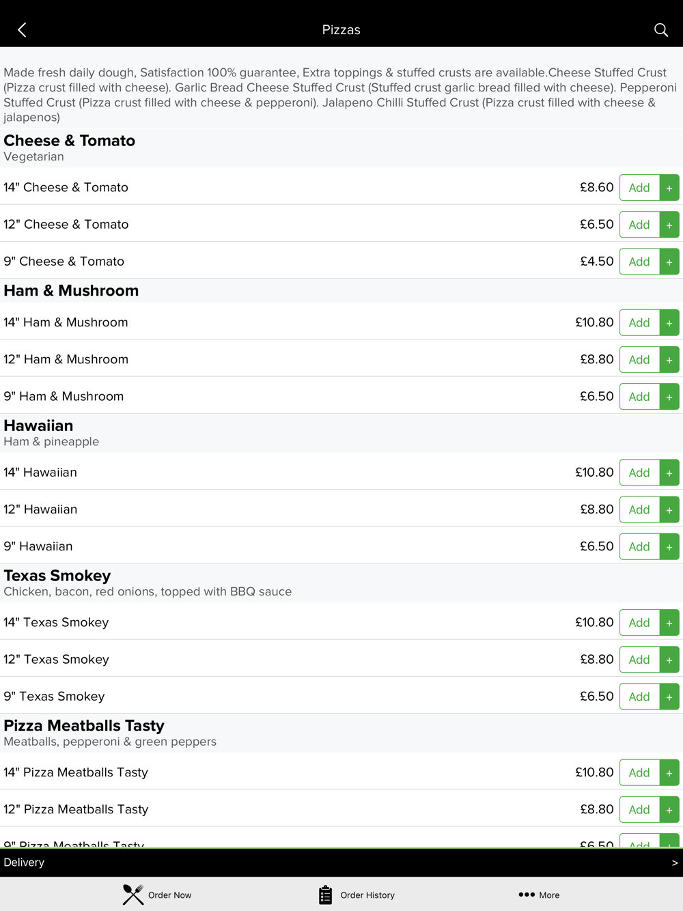This screenshot has width=683, height=911.
Task: Tap the plus icon for 9" Ham & Mushroom
Action: 669,397
